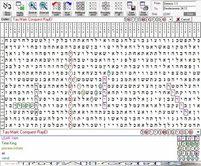
Task: Select the LEAR YAH legend entry
Action: coord(10,138)
